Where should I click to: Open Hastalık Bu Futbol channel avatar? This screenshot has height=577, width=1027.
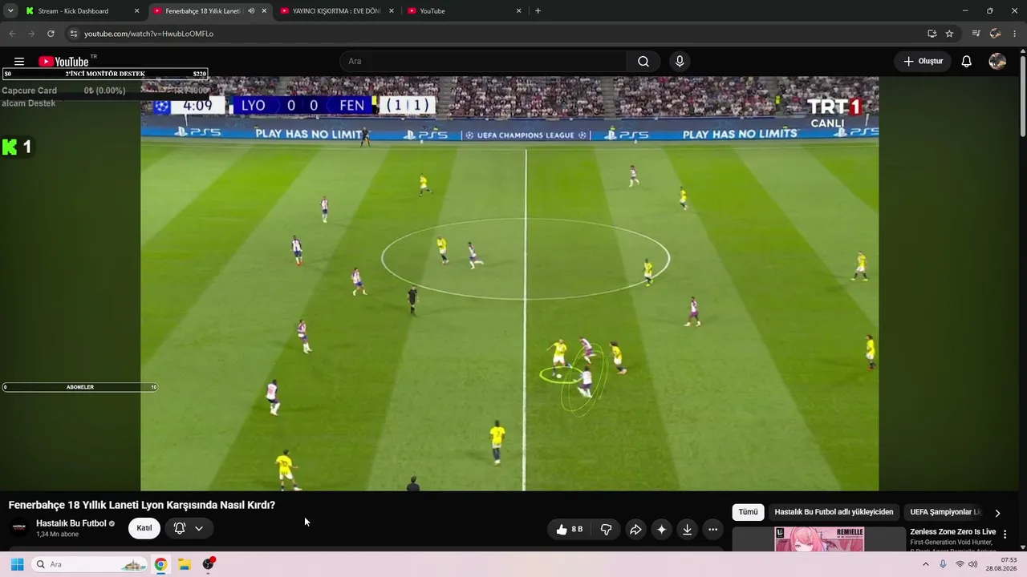(19, 527)
